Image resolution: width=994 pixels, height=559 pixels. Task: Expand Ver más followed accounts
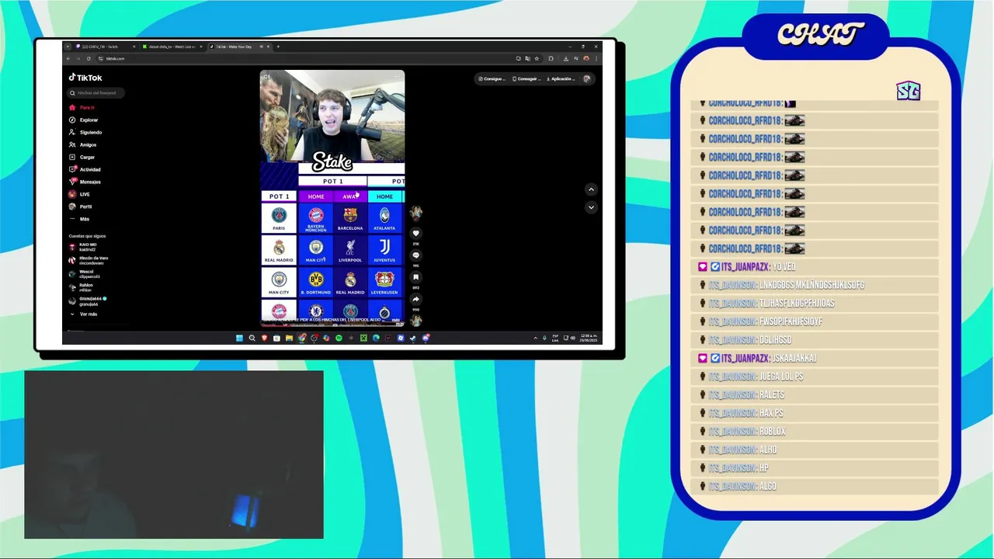click(84, 314)
